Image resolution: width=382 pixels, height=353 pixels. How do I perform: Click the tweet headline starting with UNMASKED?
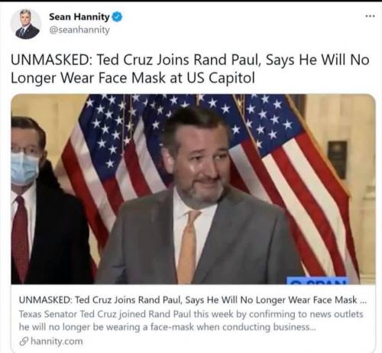(190, 69)
